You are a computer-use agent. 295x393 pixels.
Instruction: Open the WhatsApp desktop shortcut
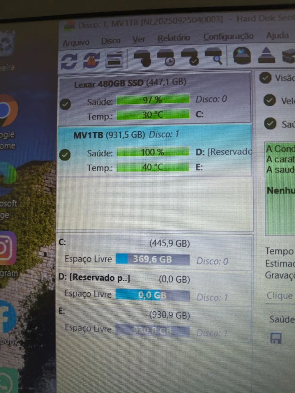click(9, 381)
